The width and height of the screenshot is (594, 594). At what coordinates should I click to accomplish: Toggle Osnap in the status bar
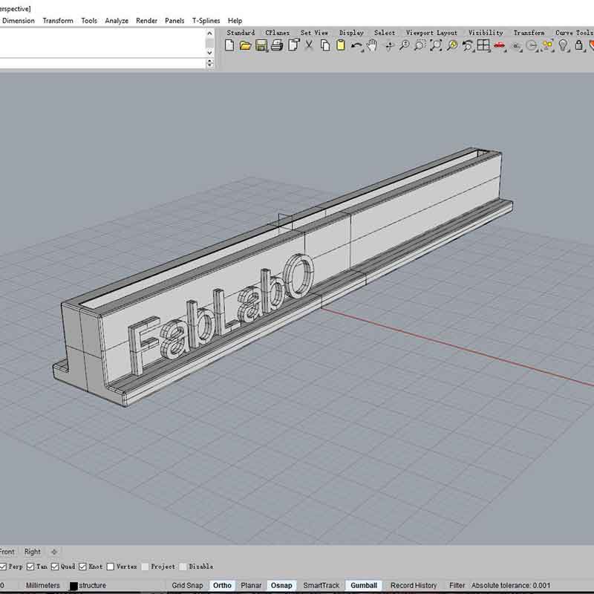(x=281, y=585)
